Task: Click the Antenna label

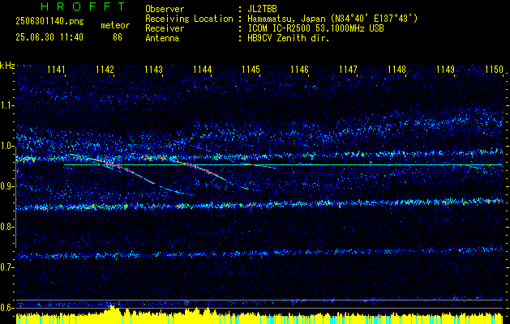Action: (x=162, y=38)
